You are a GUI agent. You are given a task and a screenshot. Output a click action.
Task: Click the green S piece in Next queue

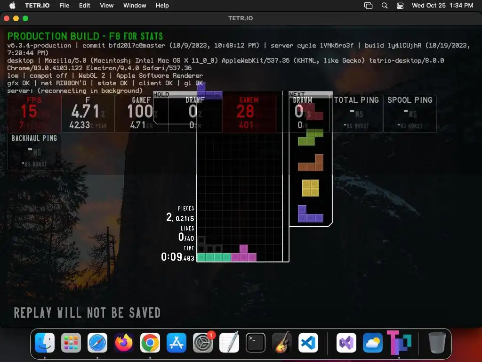click(x=311, y=137)
